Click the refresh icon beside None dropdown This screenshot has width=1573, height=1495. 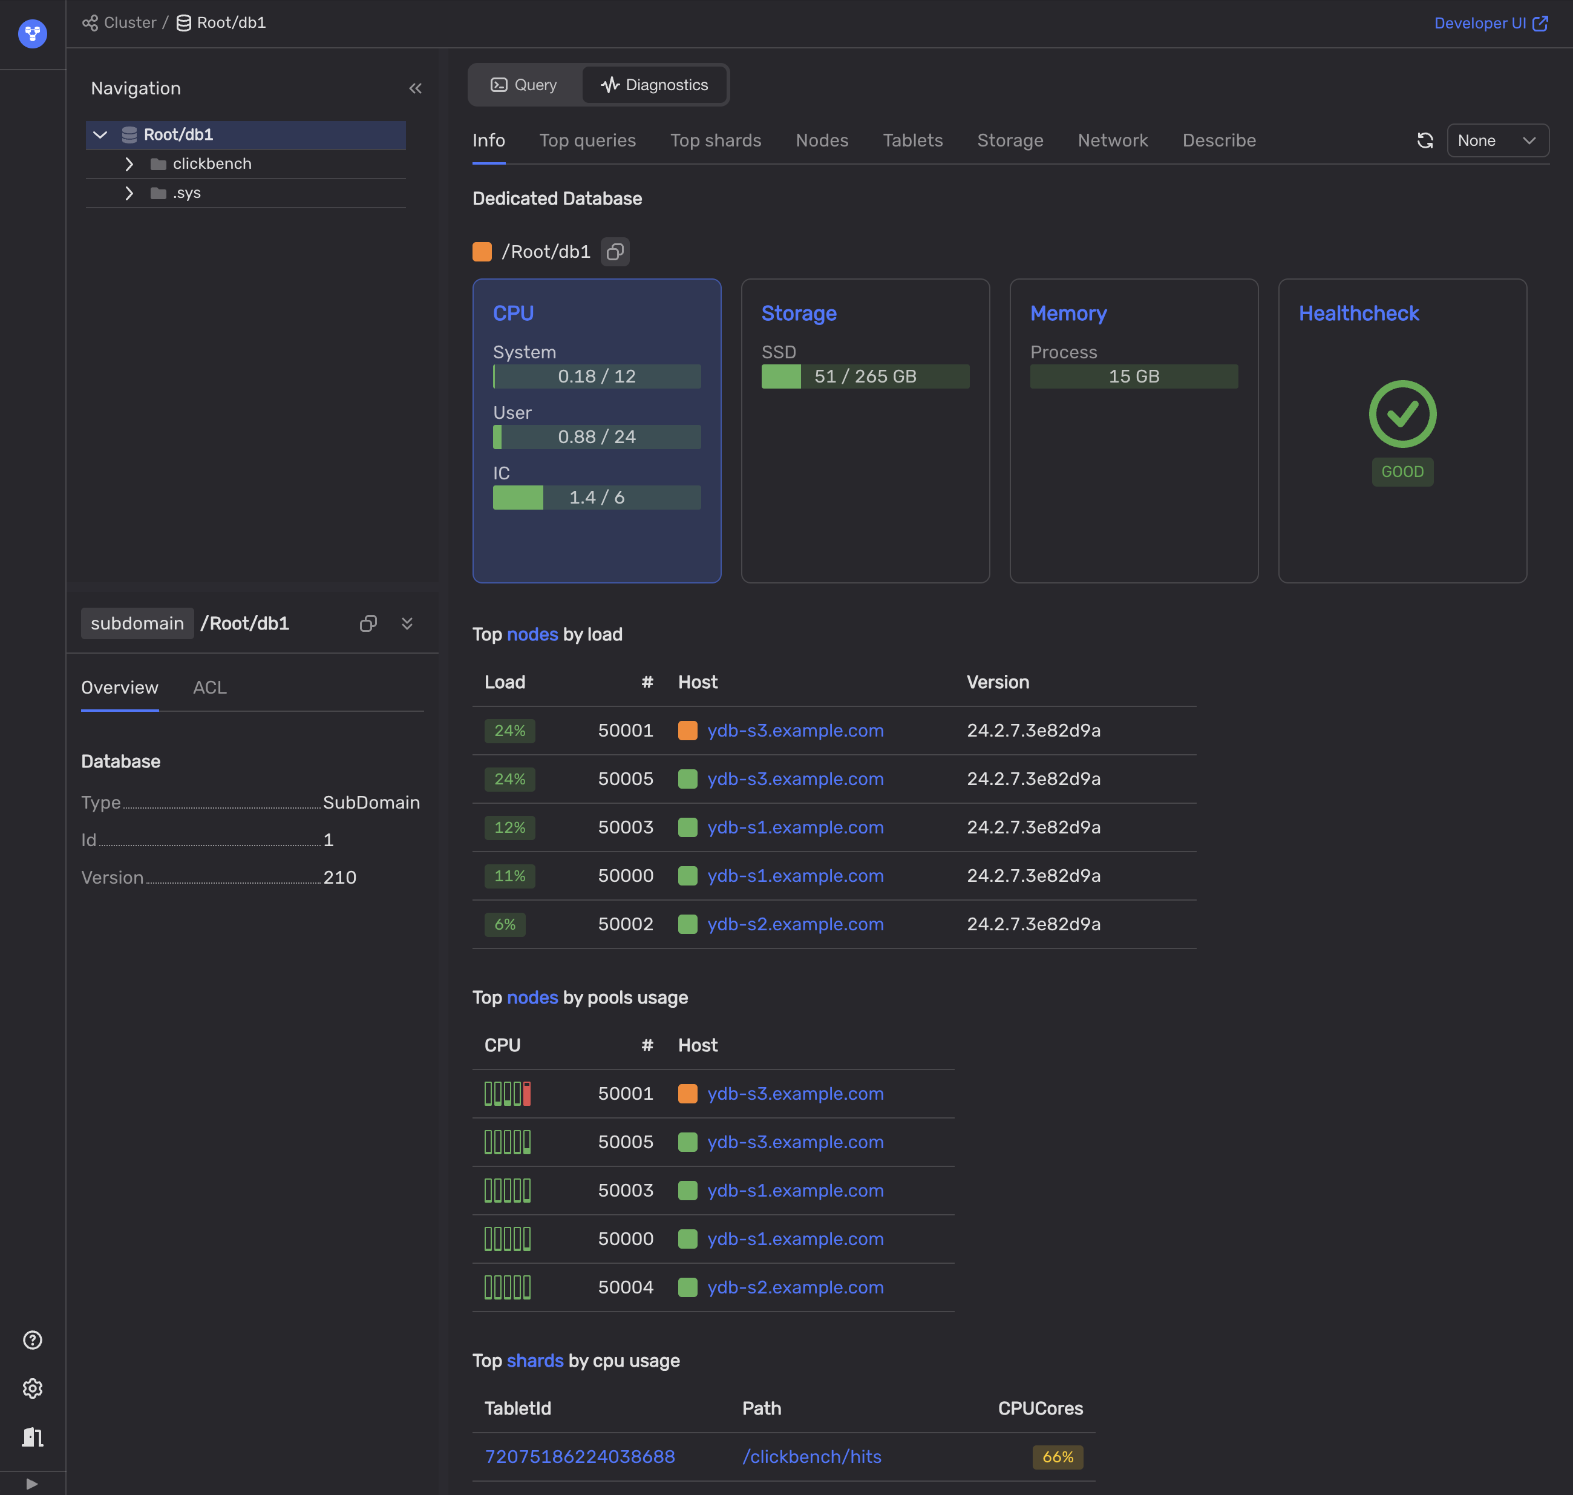(1425, 140)
